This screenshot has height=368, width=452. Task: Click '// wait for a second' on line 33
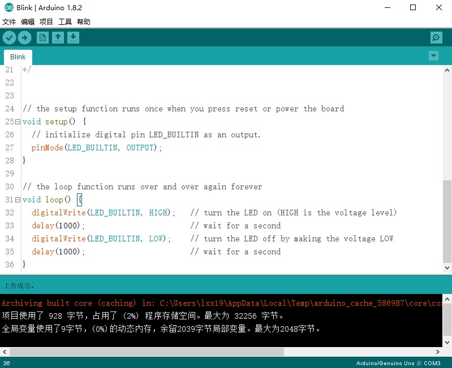click(235, 226)
